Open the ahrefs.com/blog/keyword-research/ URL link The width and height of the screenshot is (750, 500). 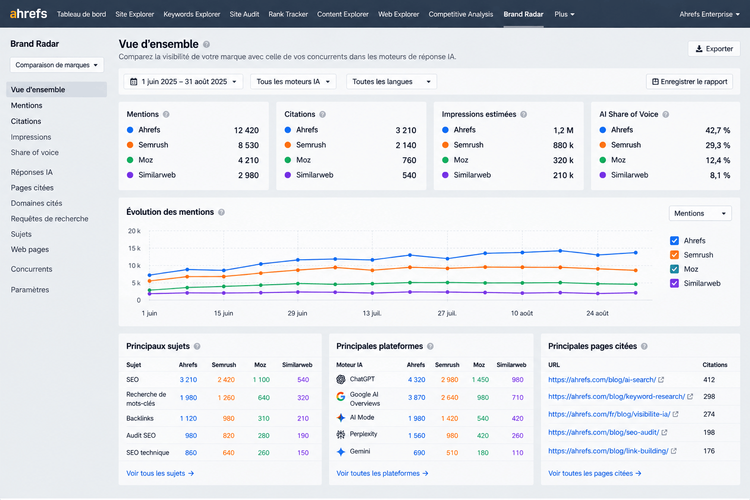(x=617, y=396)
